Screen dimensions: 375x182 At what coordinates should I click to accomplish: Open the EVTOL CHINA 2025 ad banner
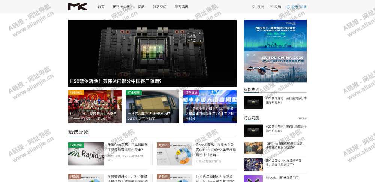(x=275, y=67)
